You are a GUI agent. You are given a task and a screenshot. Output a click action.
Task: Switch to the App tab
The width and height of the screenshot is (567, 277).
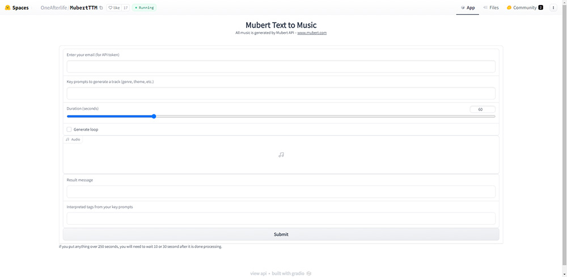468,8
